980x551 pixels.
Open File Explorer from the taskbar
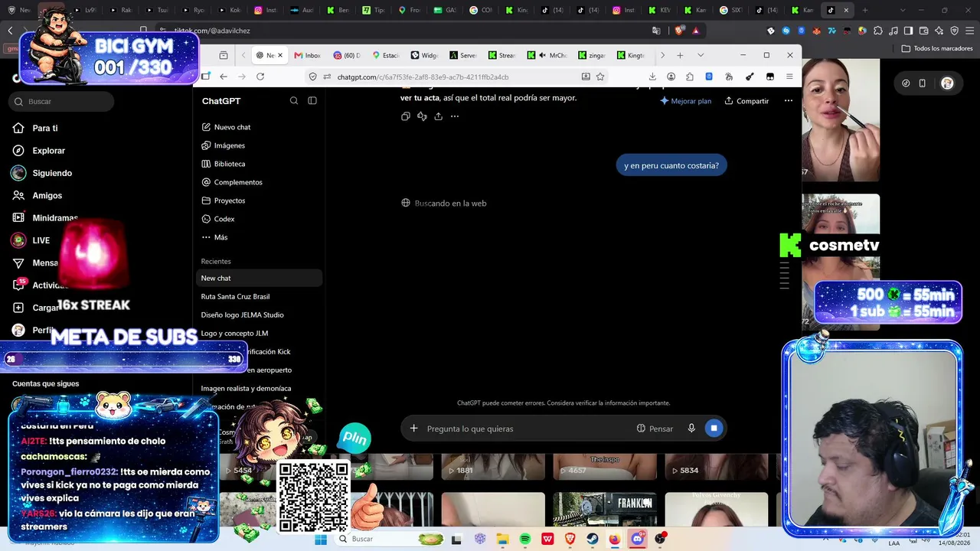[502, 539]
